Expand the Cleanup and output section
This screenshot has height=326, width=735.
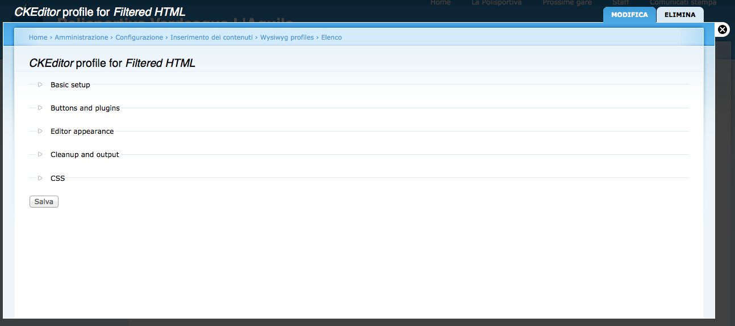pos(85,155)
